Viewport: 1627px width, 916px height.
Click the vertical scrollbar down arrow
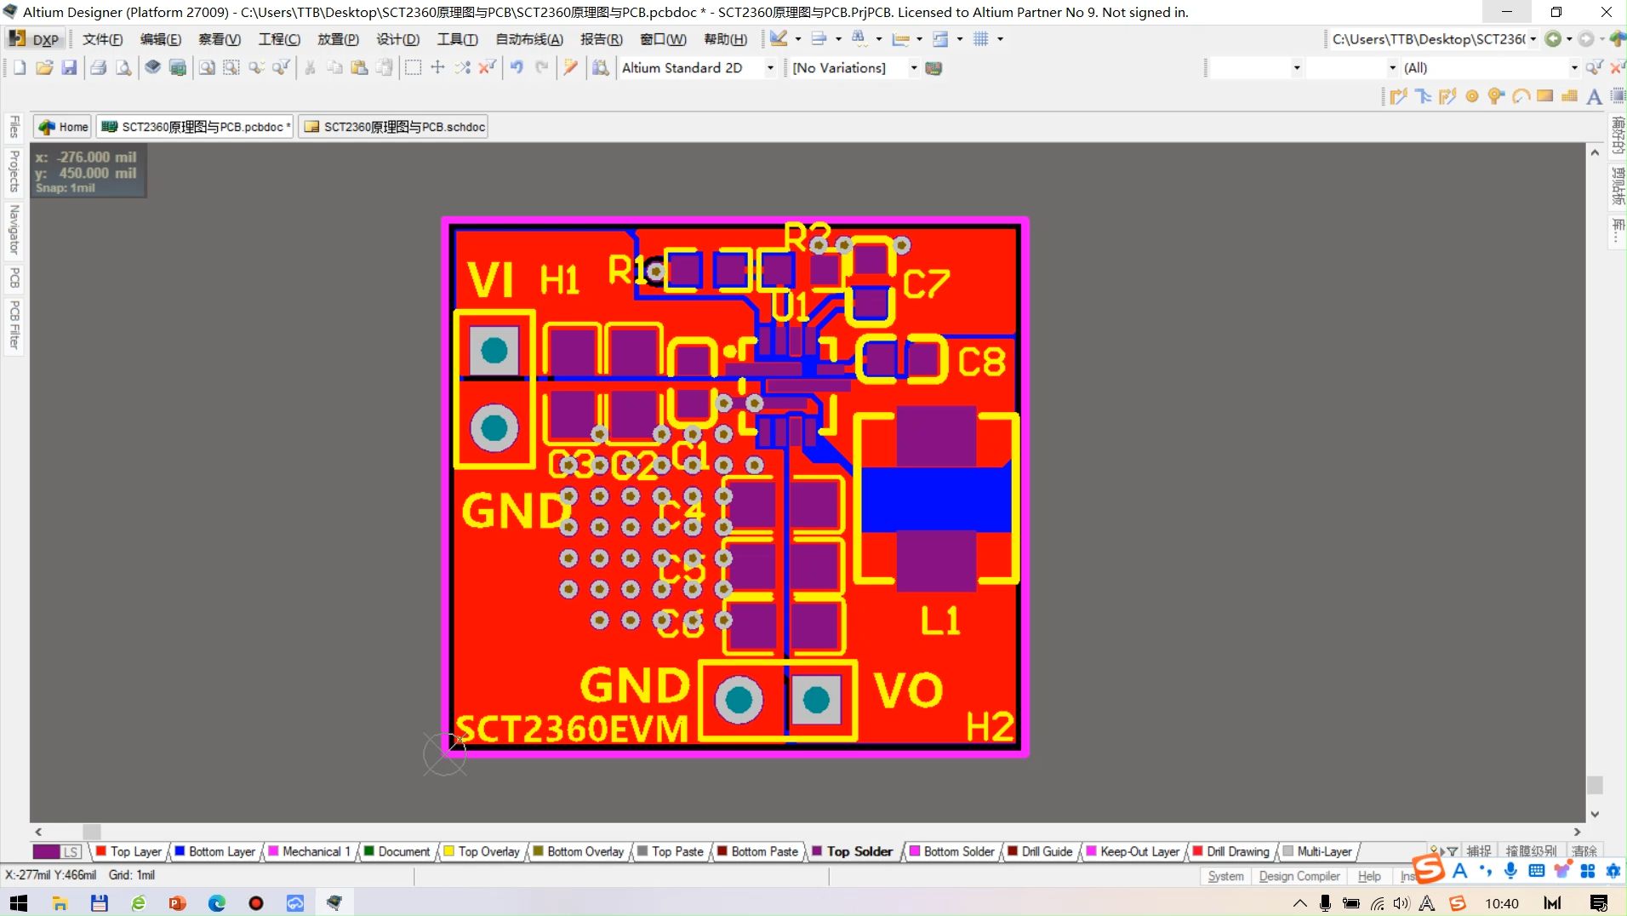[x=1595, y=814]
